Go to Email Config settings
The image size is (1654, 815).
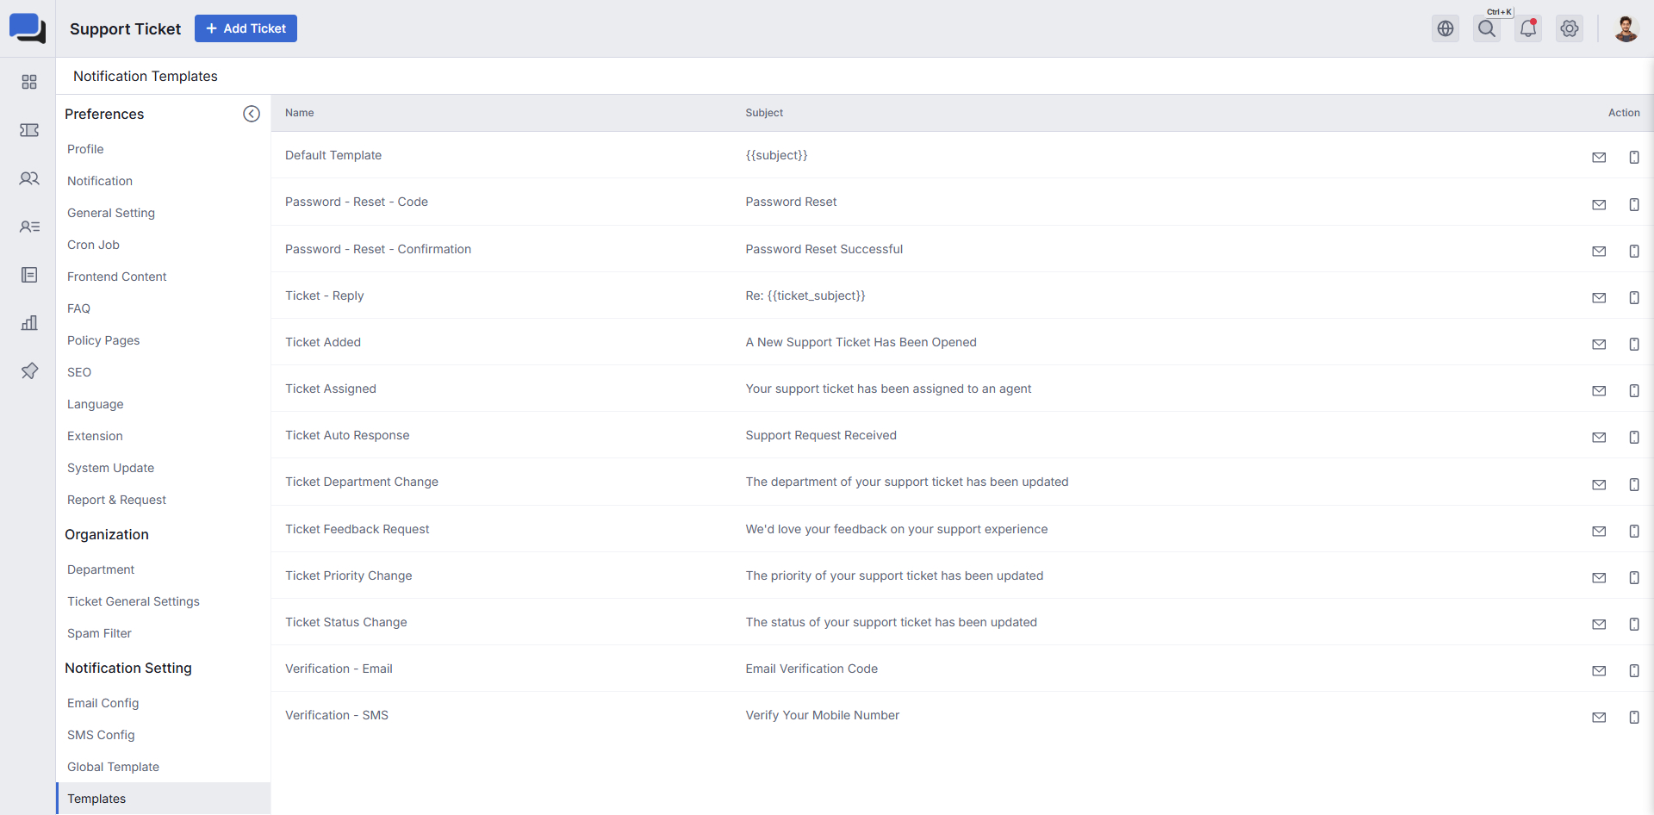[103, 703]
